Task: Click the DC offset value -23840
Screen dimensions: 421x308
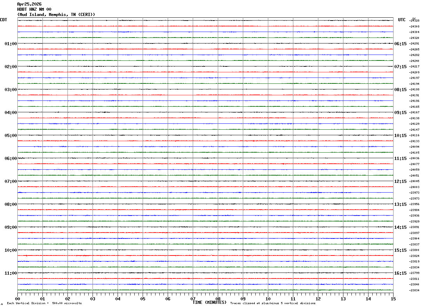Action: pos(414,285)
